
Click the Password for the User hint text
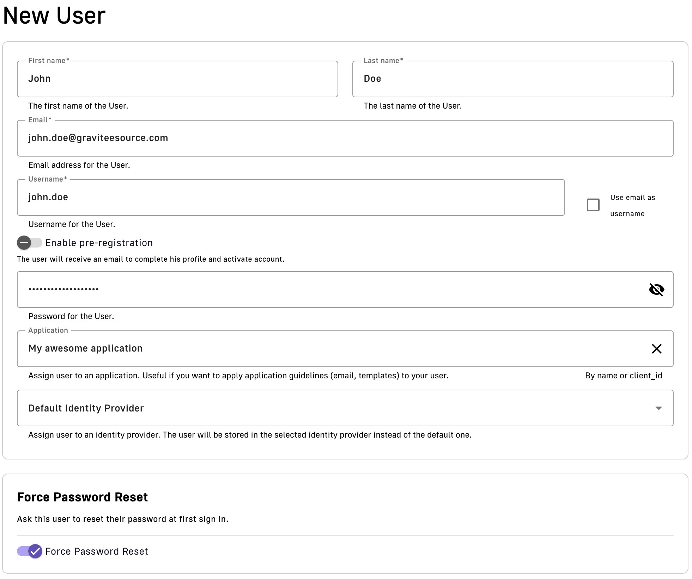point(71,316)
